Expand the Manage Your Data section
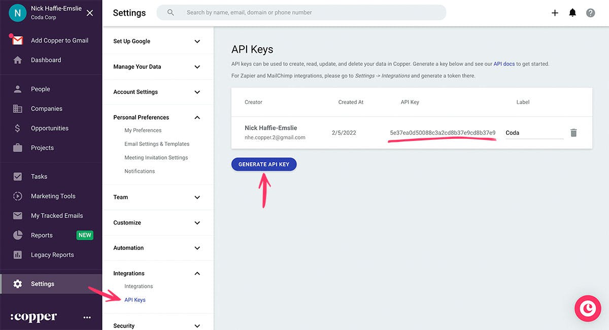609x330 pixels. click(158, 66)
